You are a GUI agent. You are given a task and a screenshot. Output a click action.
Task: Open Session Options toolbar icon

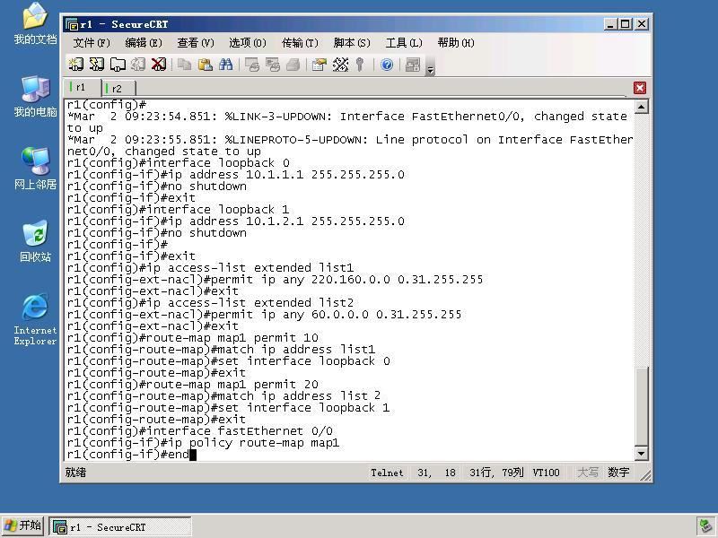[x=320, y=65]
